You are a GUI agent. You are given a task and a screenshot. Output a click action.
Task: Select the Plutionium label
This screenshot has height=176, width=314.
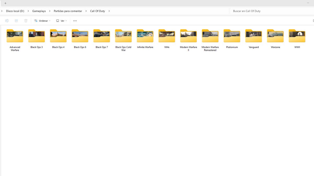(x=232, y=47)
